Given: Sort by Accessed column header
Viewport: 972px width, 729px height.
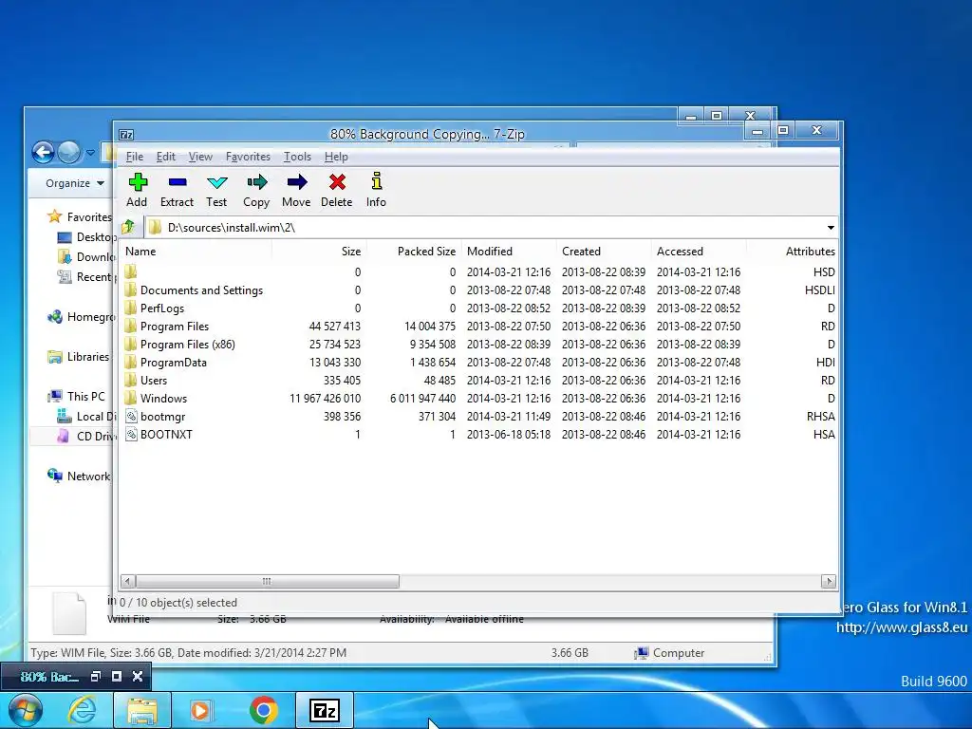Looking at the screenshot, I should tap(700, 251).
